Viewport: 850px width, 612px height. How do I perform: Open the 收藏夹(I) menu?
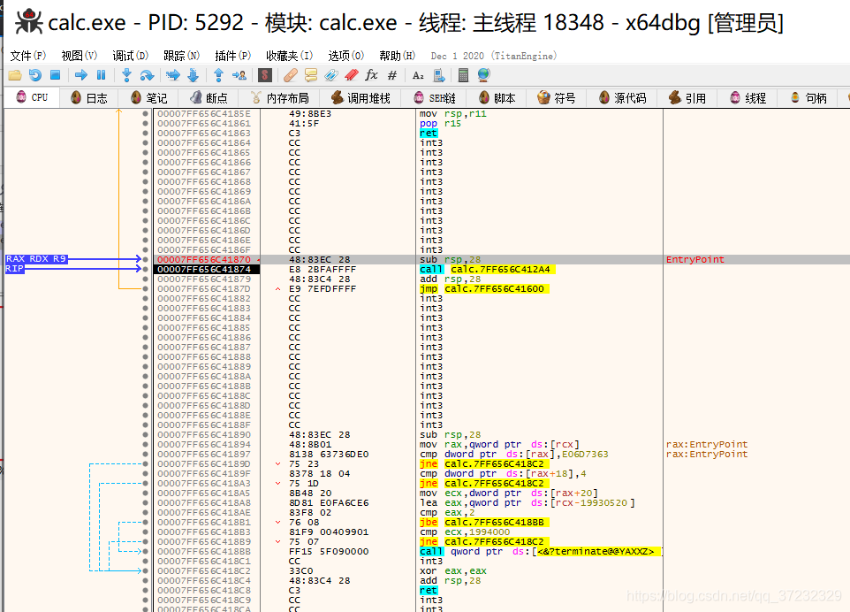(290, 56)
